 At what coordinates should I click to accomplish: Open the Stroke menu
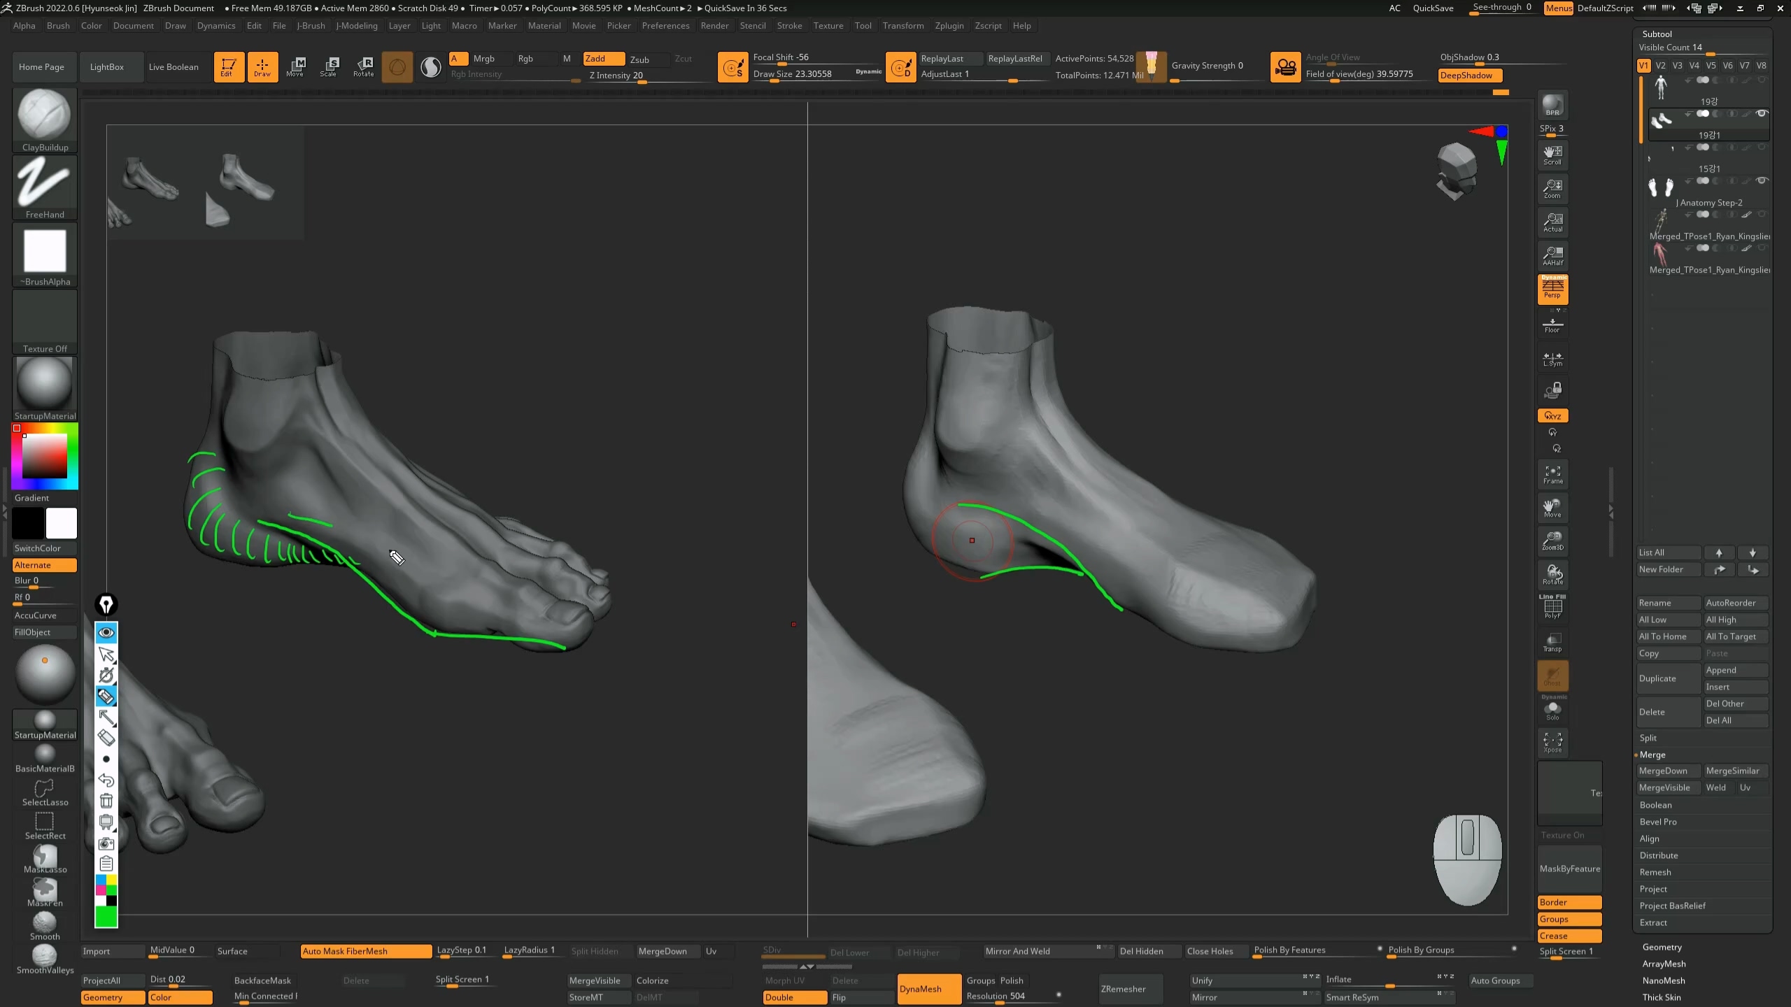coord(789,26)
